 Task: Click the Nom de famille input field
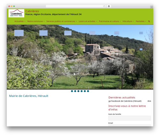point(130,118)
